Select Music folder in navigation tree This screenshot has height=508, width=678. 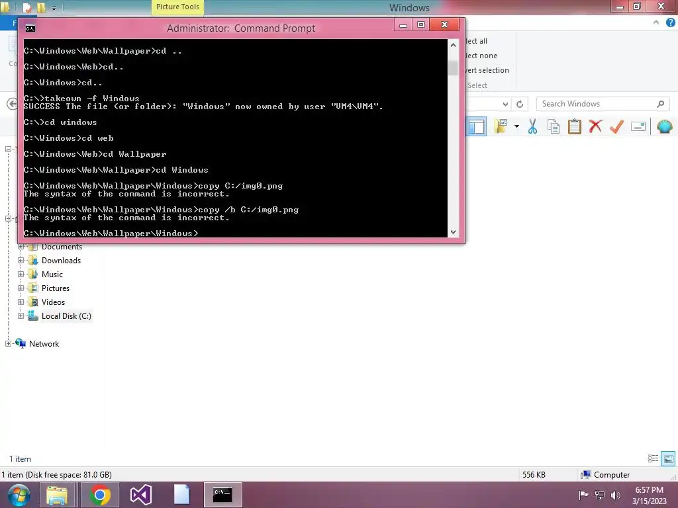coord(52,275)
